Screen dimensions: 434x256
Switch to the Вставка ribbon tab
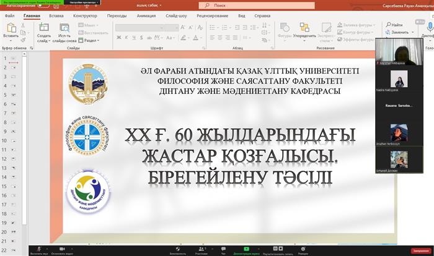[56, 15]
